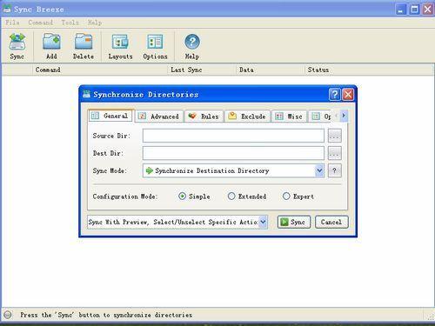This screenshot has width=435, height=326.
Task: Open Layouts from the toolbar
Action: pyautogui.click(x=120, y=46)
